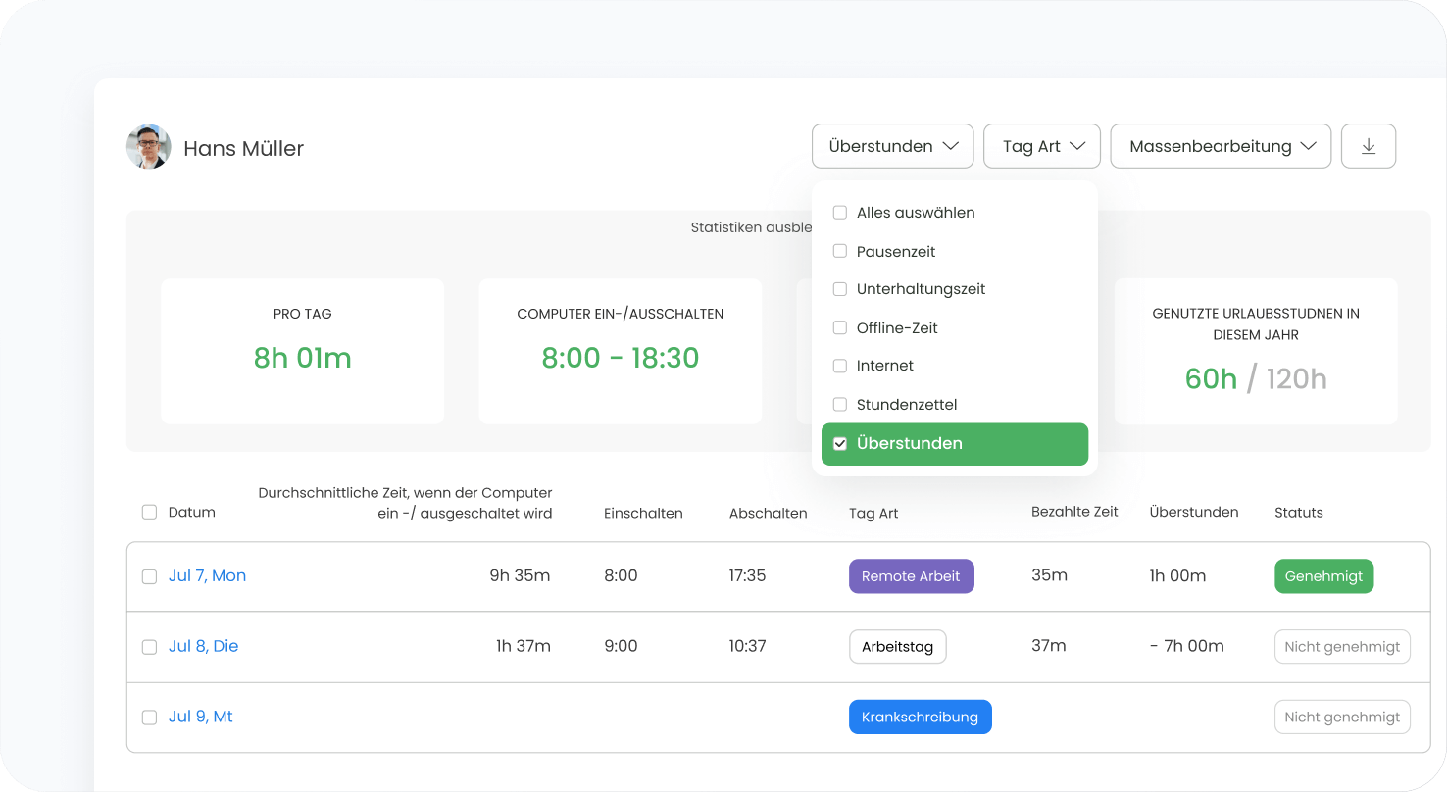The image size is (1447, 792).
Task: Open the Überstunden dropdown filter
Action: (892, 146)
